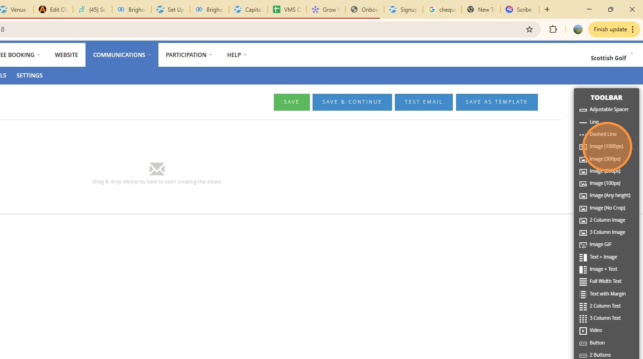Screen dimensions: 643x359
Task: Open the Participation dropdown menu
Action: tap(189, 55)
